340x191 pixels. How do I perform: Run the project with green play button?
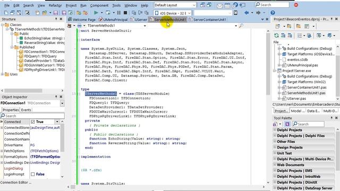[x=96, y=13]
